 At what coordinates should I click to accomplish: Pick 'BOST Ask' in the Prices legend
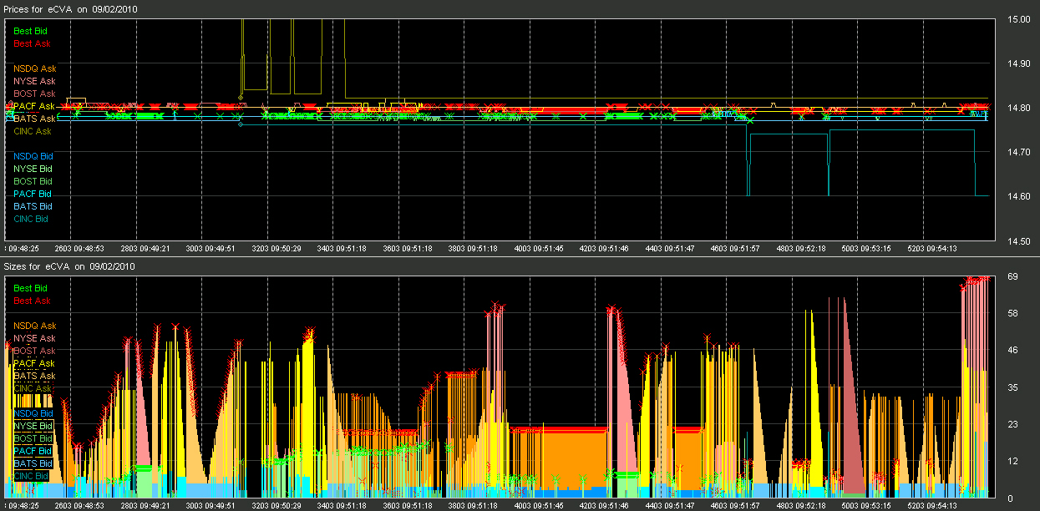pyautogui.click(x=35, y=94)
